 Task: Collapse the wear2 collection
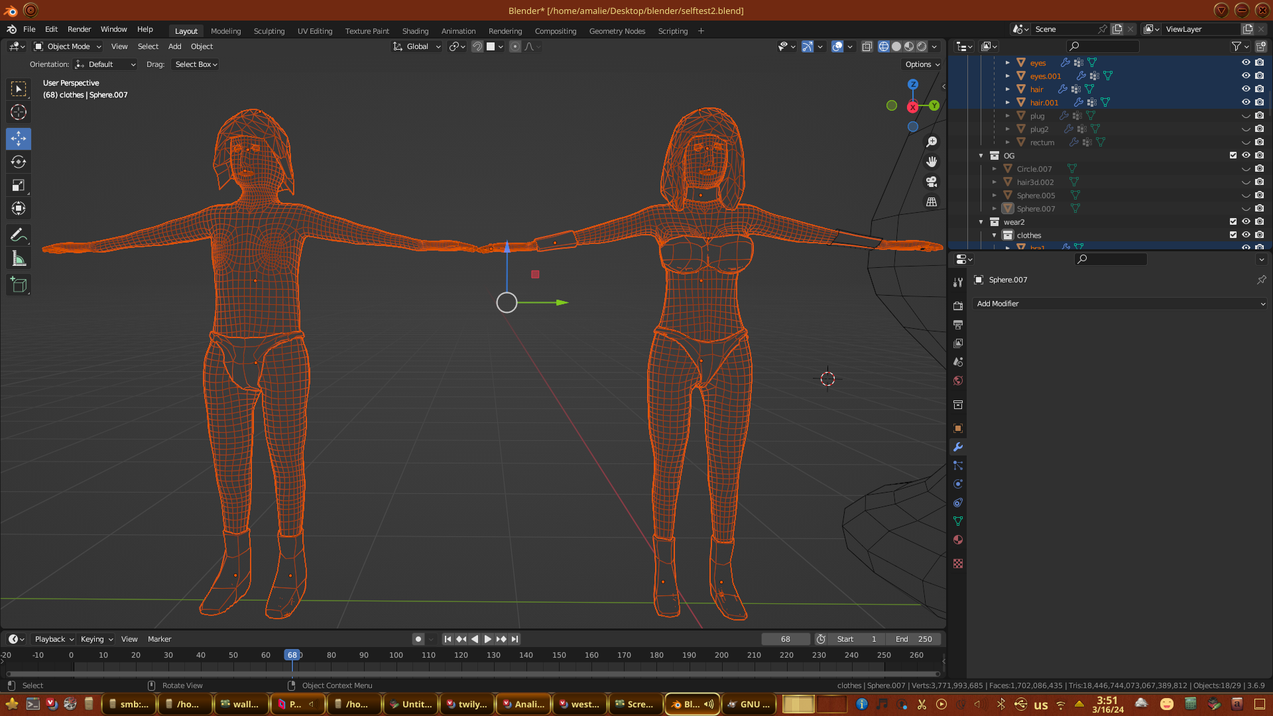click(x=981, y=222)
